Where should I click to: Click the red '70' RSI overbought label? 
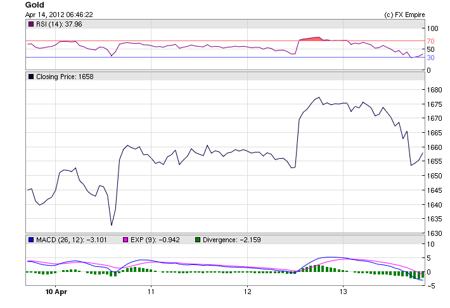430,41
